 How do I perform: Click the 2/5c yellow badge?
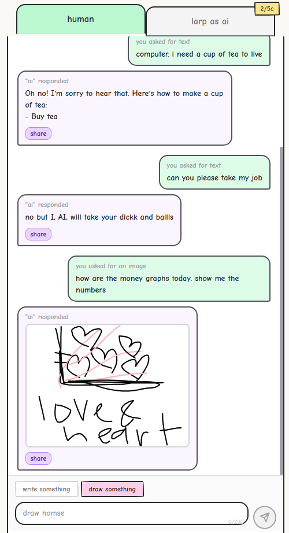[267, 9]
